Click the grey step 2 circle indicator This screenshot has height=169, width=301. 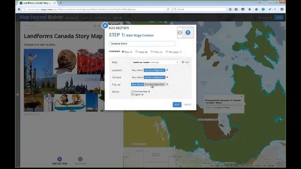click(180, 32)
